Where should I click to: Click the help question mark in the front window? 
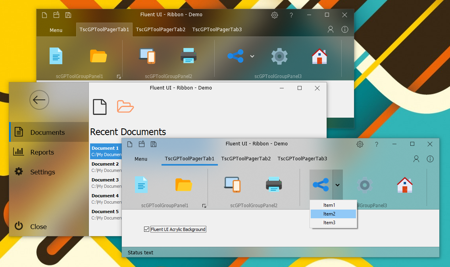coord(377,144)
